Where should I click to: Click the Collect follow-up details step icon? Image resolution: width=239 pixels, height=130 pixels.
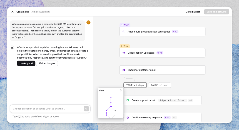pyautogui.click(x=124, y=53)
